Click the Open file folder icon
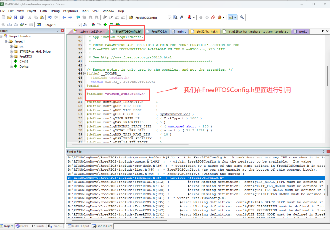The width and height of the screenshot is (330, 230). coord(9,17)
